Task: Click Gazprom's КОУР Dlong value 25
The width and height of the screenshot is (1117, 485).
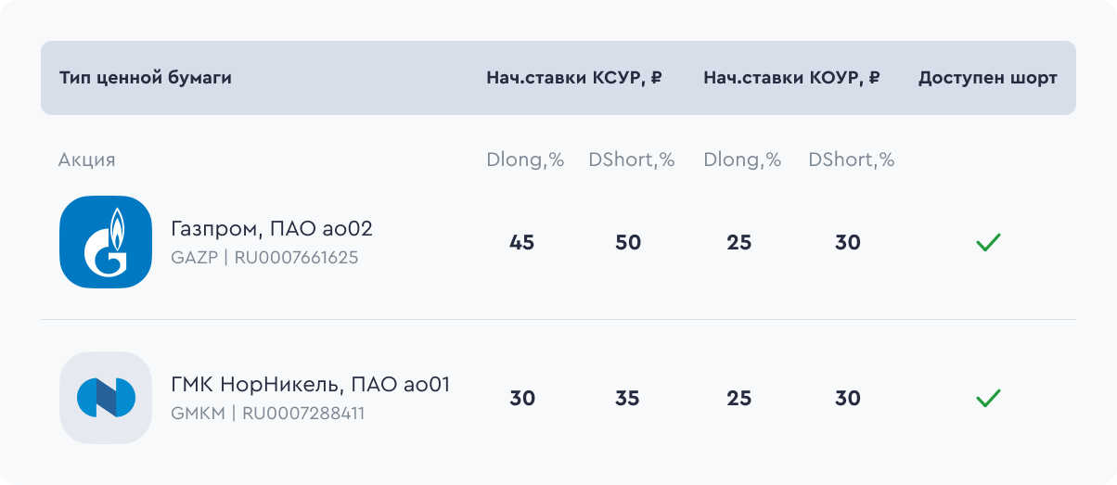Action: (x=739, y=243)
